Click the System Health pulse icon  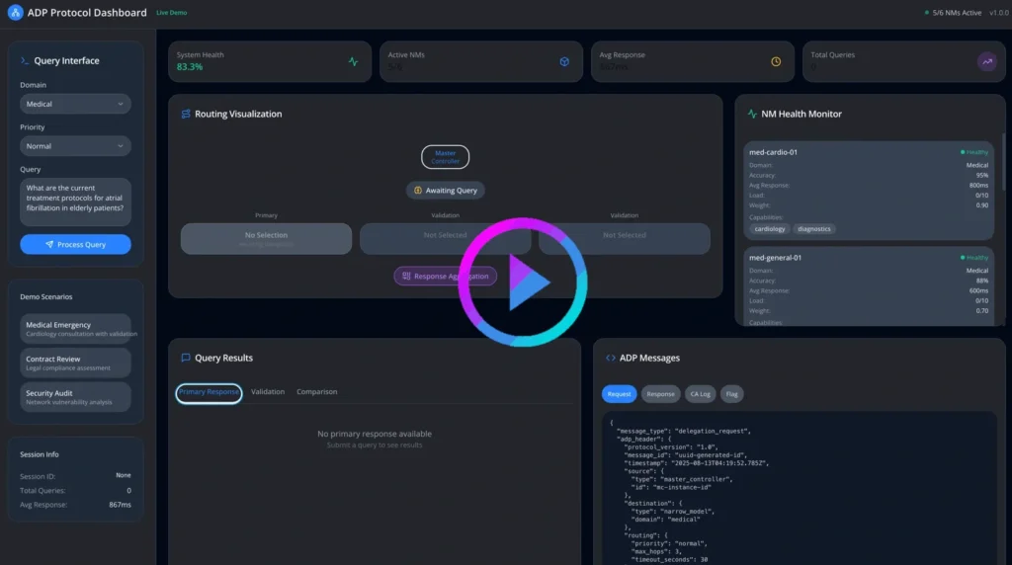pyautogui.click(x=354, y=61)
